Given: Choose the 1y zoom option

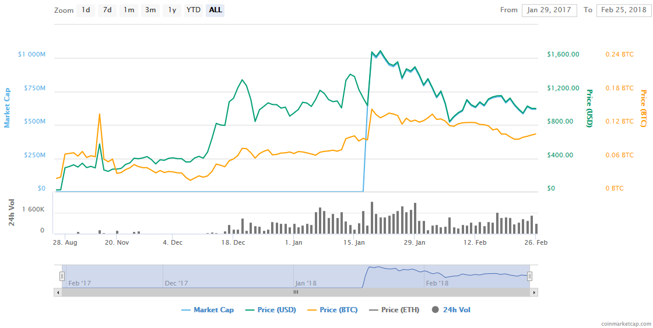Looking at the screenshot, I should pos(172,10).
